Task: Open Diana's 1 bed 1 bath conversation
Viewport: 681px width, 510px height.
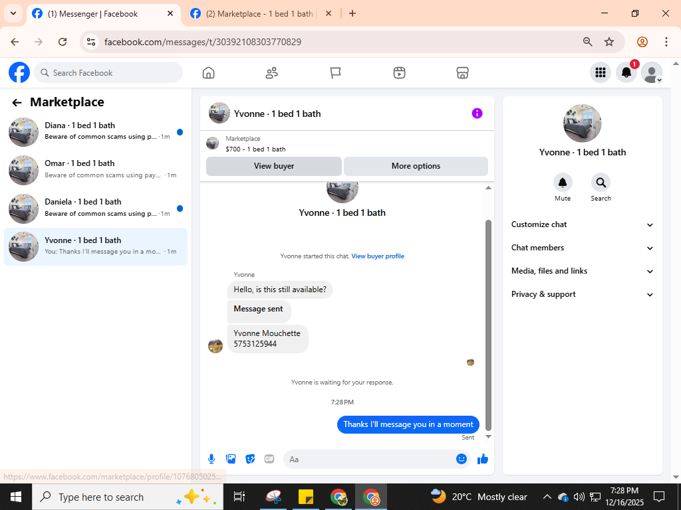Action: 96,132
